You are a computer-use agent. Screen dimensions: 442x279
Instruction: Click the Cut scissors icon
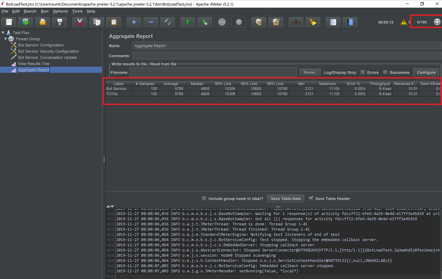pyautogui.click(x=80, y=22)
